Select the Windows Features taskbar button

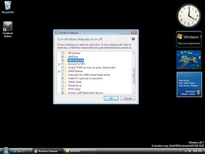pyautogui.click(x=48, y=151)
